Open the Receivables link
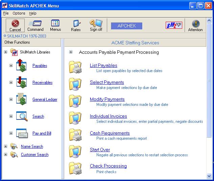 (x=43, y=83)
